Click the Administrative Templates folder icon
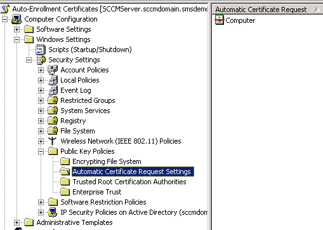Screen dimensions: 323x230 point(29,222)
